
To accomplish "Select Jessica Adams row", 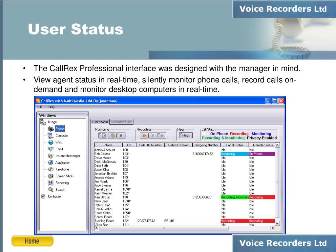I will [185, 178].
